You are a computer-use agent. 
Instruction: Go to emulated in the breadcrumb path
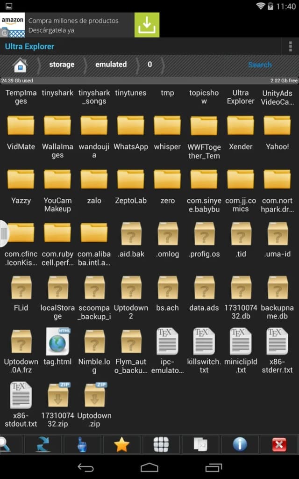(x=111, y=65)
